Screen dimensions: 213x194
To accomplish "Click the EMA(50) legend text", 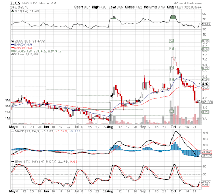I will point(23,48).
